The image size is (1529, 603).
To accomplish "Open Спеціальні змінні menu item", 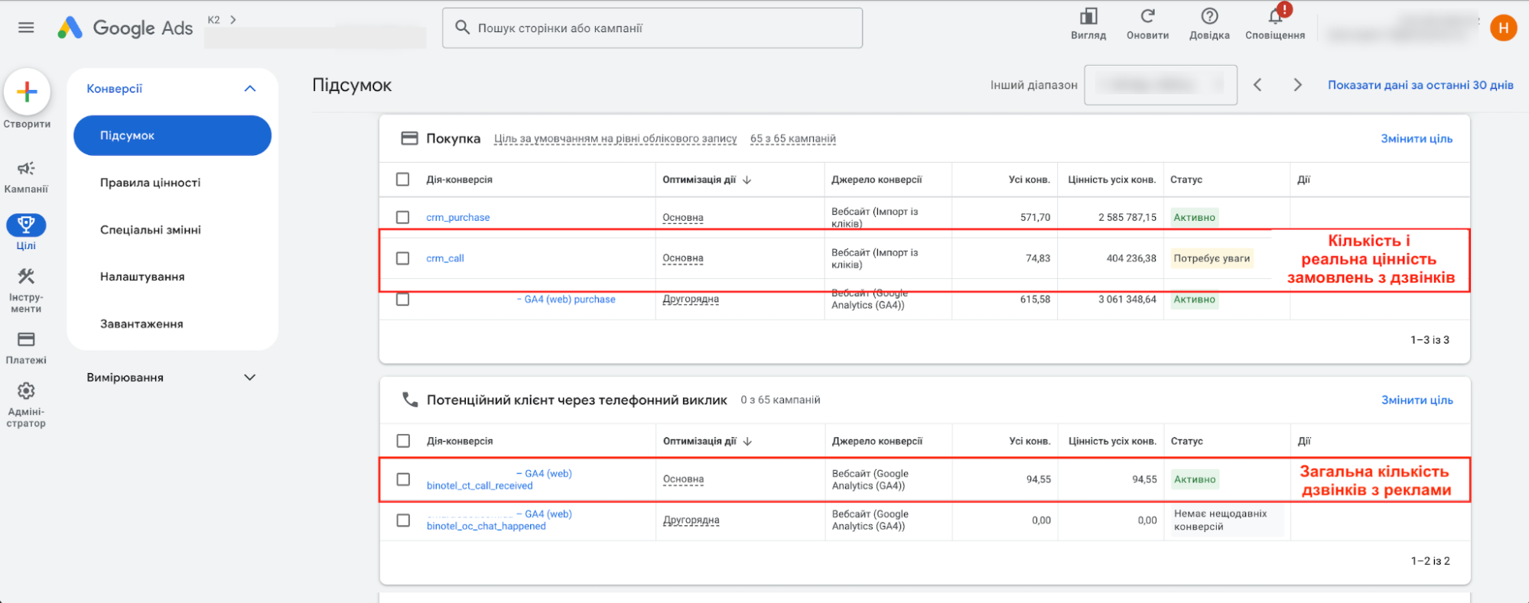I will 151,230.
